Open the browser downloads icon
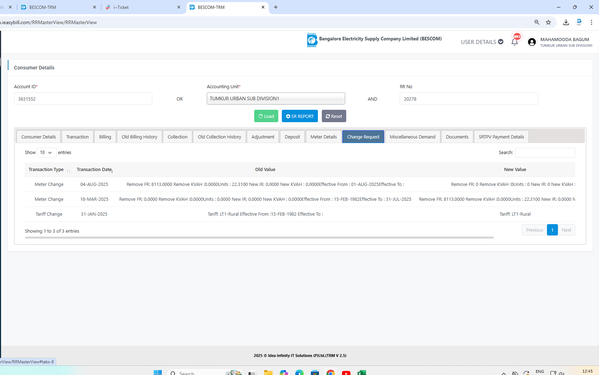The width and height of the screenshot is (599, 375). 566,22
